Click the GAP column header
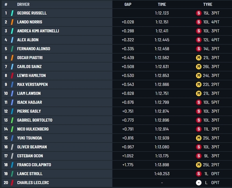The image size is (232, 188). (x=128, y=4)
